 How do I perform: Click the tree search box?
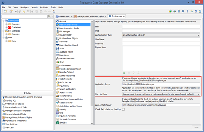point(24,16)
